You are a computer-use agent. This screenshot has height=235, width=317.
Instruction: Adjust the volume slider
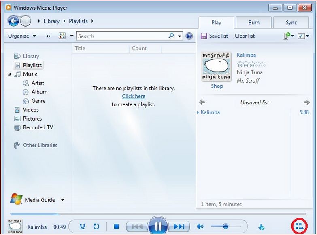226,227
